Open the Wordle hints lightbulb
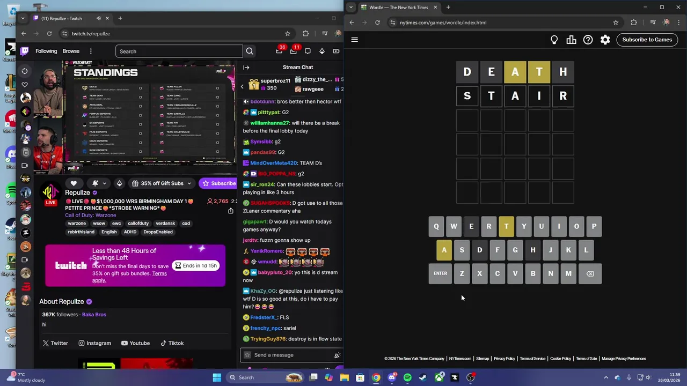The height and width of the screenshot is (386, 687). click(x=554, y=40)
